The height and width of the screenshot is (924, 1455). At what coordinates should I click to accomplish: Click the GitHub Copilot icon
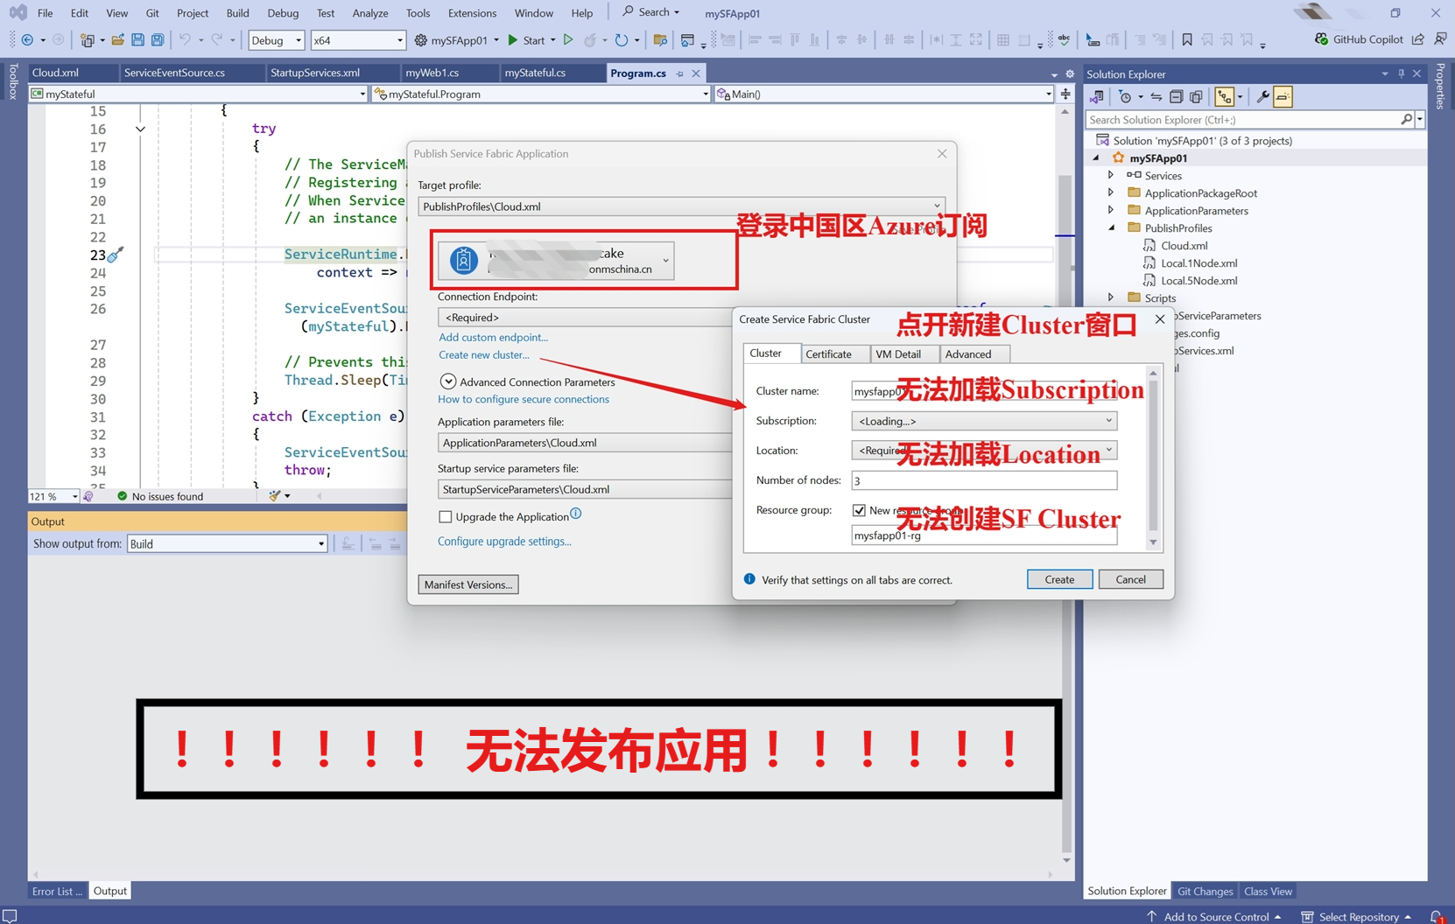click(x=1321, y=39)
